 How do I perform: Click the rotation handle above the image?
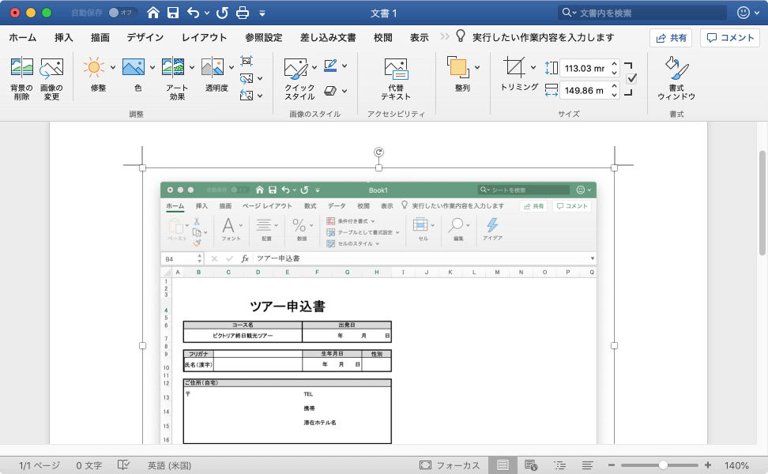click(378, 152)
